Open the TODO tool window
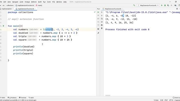This screenshot has width=180, height=101. click(x=3, y=98)
